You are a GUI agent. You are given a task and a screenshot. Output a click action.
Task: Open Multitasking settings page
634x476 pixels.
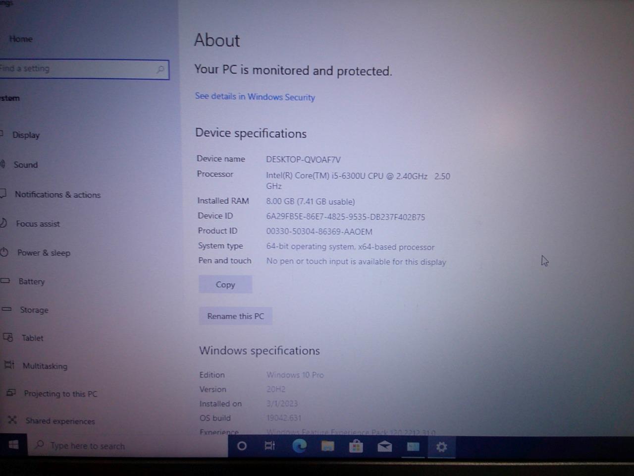(x=45, y=366)
